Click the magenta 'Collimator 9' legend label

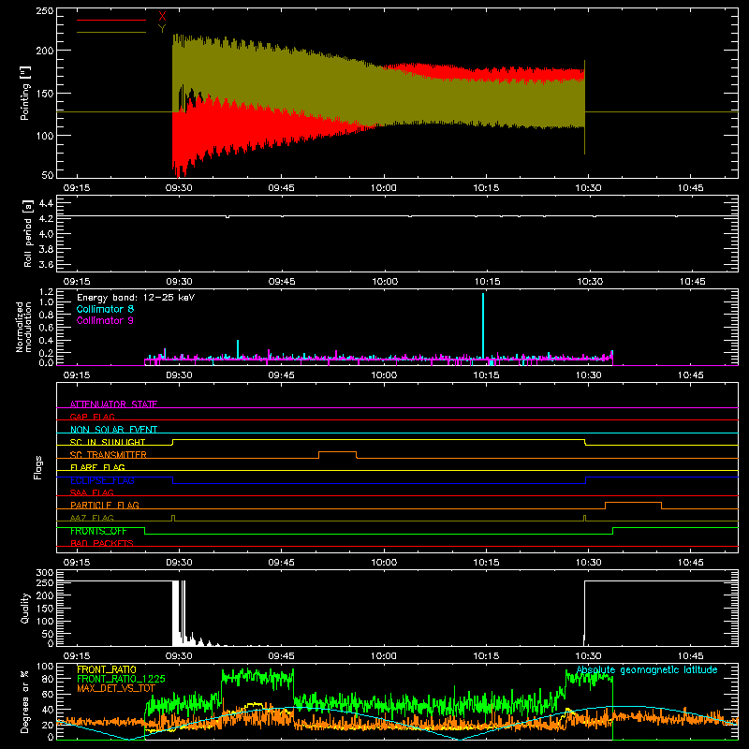coord(105,320)
